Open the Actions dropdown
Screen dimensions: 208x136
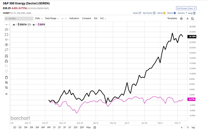(182, 13)
